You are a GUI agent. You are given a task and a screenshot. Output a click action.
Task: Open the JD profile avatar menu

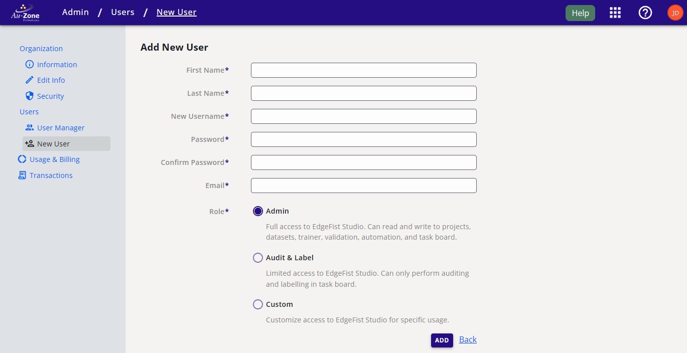[674, 13]
